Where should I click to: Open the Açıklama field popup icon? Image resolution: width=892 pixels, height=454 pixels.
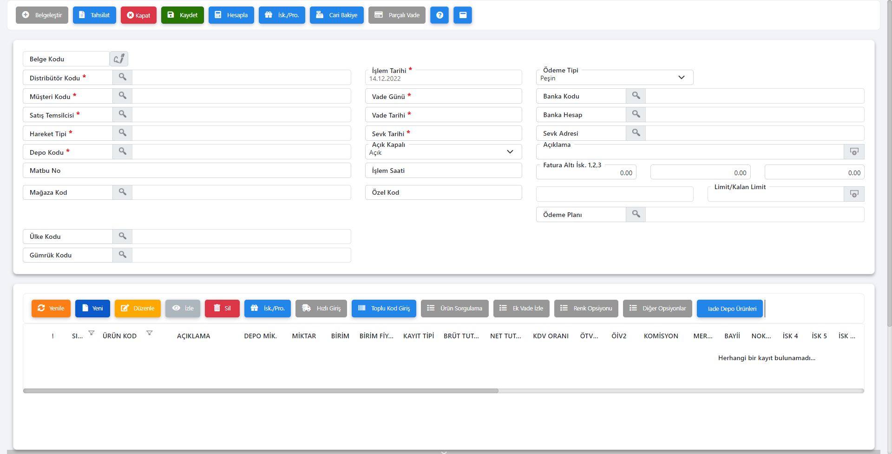point(854,151)
